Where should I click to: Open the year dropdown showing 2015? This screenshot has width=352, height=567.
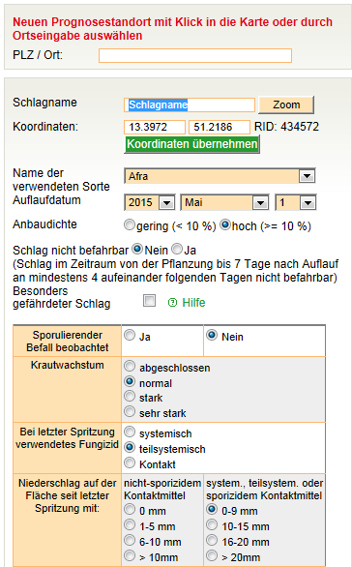pos(150,202)
